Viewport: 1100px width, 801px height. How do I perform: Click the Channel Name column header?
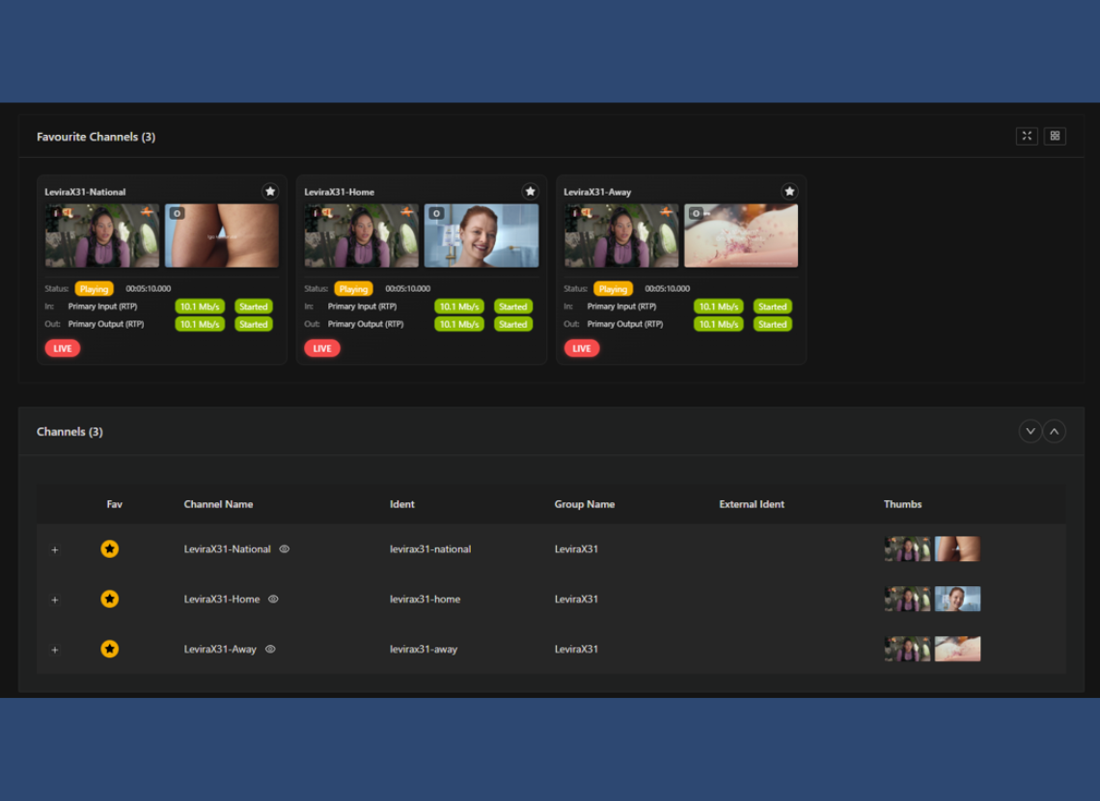click(x=218, y=504)
